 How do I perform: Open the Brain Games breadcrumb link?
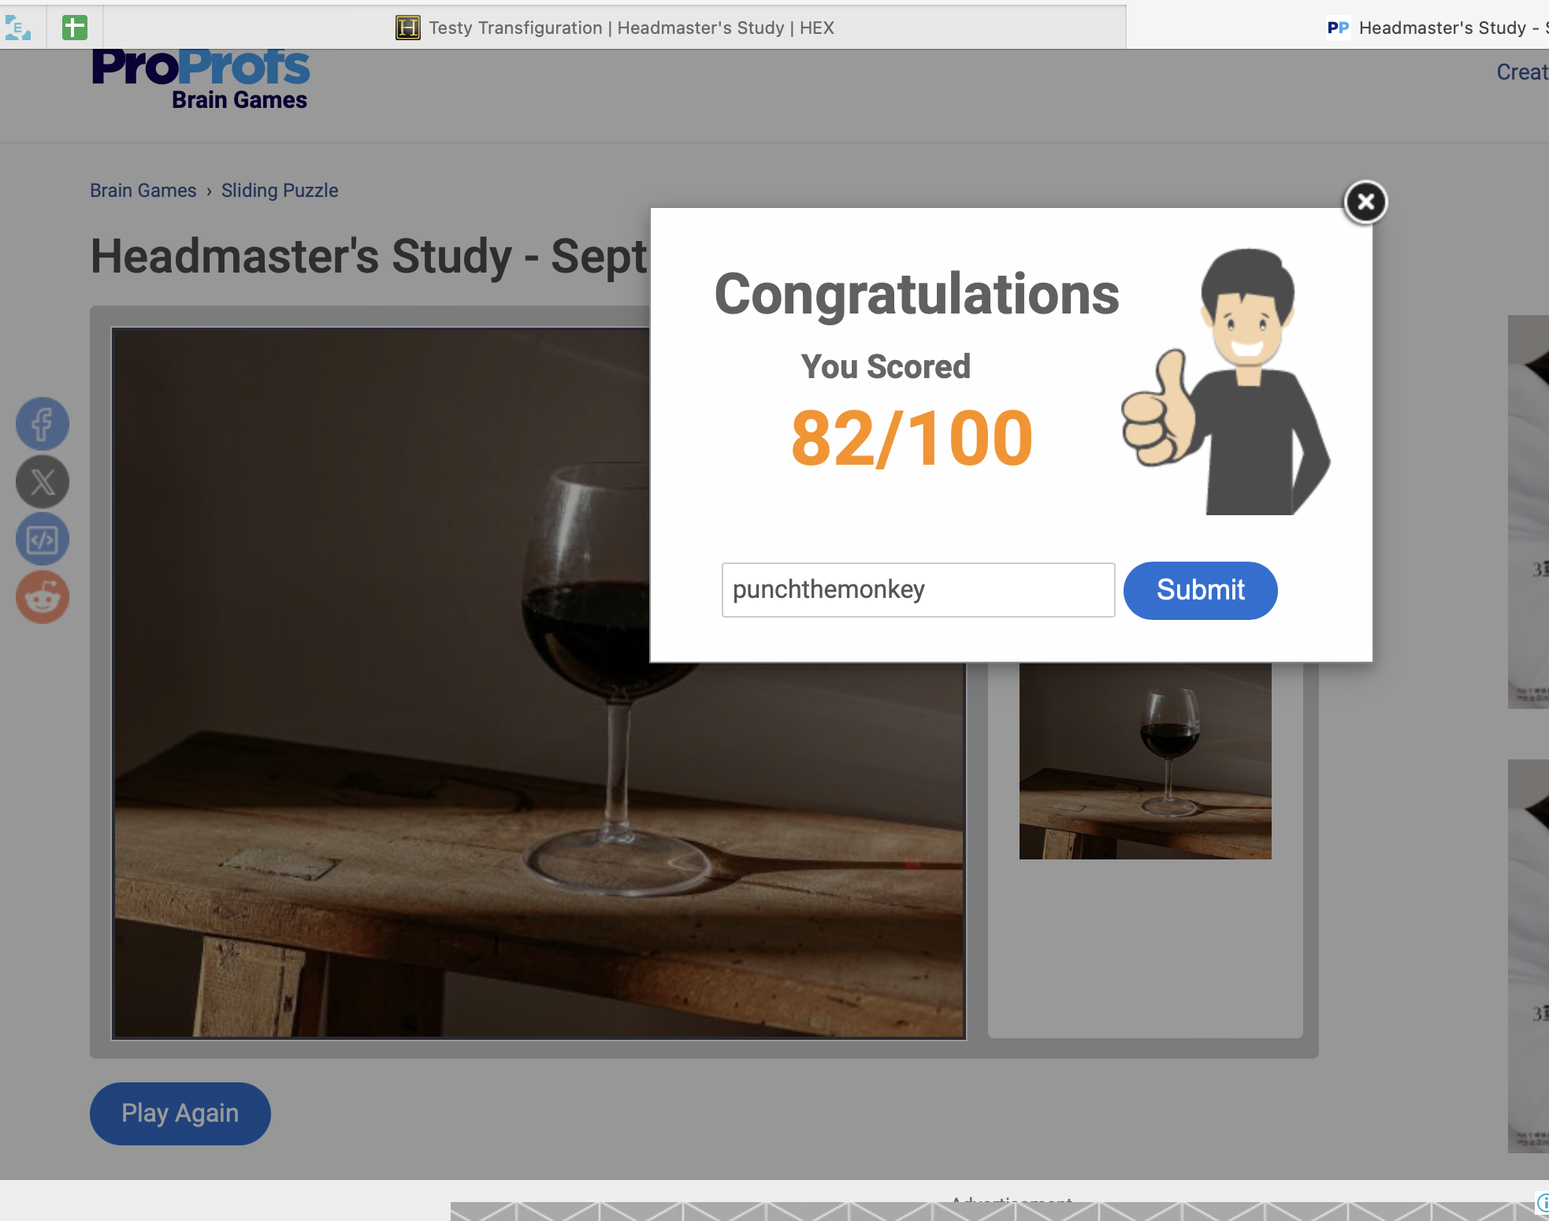(x=143, y=191)
